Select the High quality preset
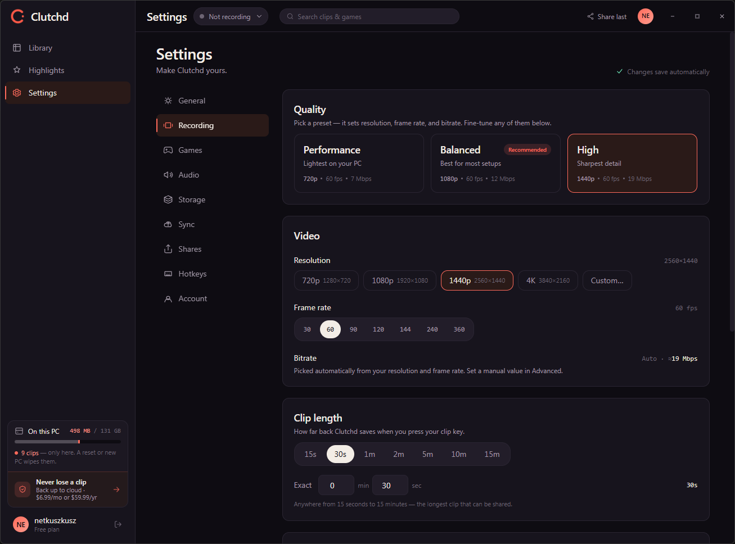Viewport: 735px width, 544px height. (632, 164)
